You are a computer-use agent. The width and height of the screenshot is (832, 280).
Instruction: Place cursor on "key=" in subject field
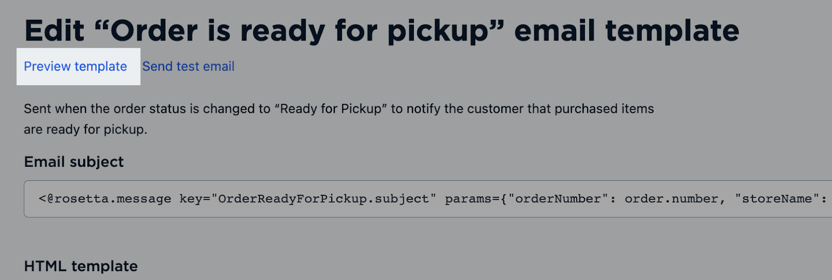tap(194, 199)
